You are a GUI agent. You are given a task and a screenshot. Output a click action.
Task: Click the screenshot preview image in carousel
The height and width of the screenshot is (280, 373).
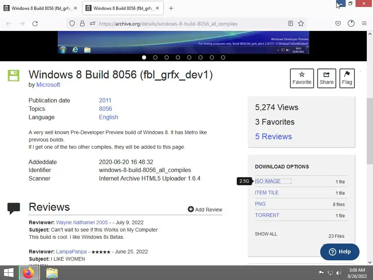tap(184, 42)
